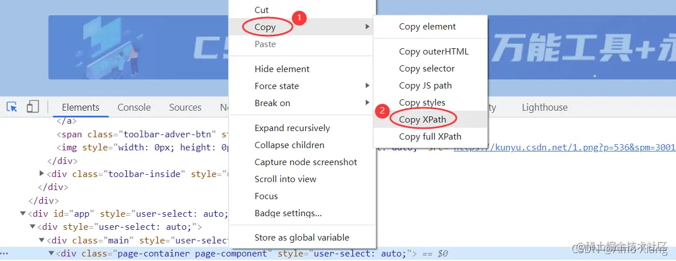676x261 pixels.
Task: Choose Copy JS path
Action: 425,86
